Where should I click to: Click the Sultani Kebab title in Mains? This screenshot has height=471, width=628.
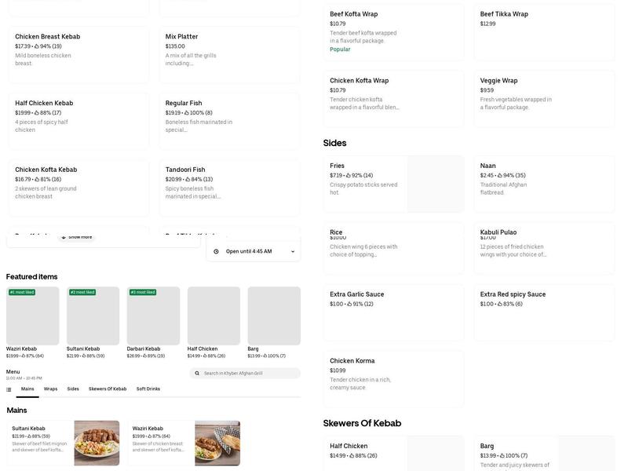28,429
